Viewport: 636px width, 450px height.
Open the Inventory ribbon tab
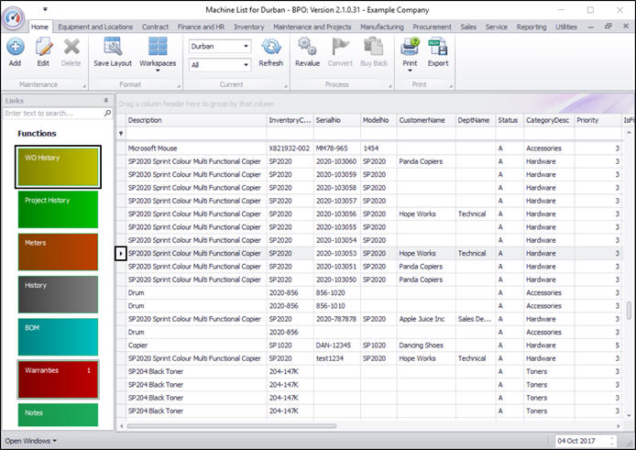click(248, 27)
